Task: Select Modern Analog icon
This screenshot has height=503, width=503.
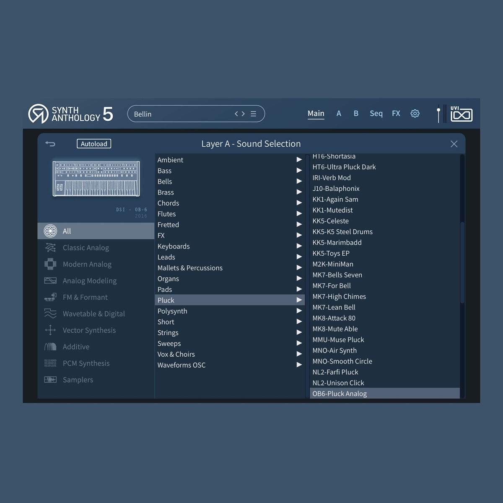Action: tap(50, 264)
